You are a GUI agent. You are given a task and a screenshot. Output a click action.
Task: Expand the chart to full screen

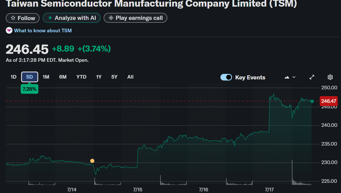tap(312, 77)
